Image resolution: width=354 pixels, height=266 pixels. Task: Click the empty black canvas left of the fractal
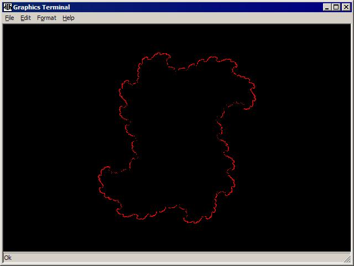point(50,139)
